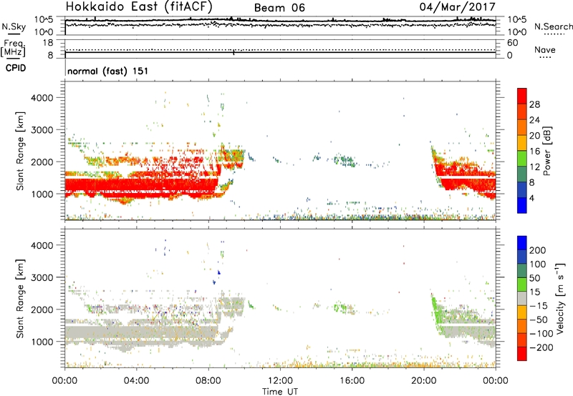Click the gray segment of the velocity color bar
This screenshot has height=396, width=573.
522,298
